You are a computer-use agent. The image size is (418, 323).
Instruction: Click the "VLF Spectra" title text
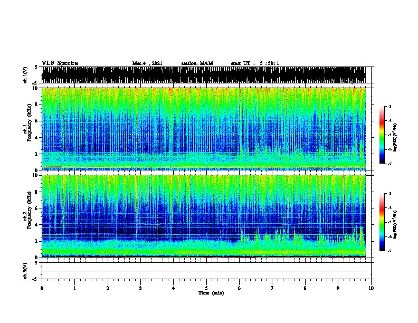(x=60, y=63)
